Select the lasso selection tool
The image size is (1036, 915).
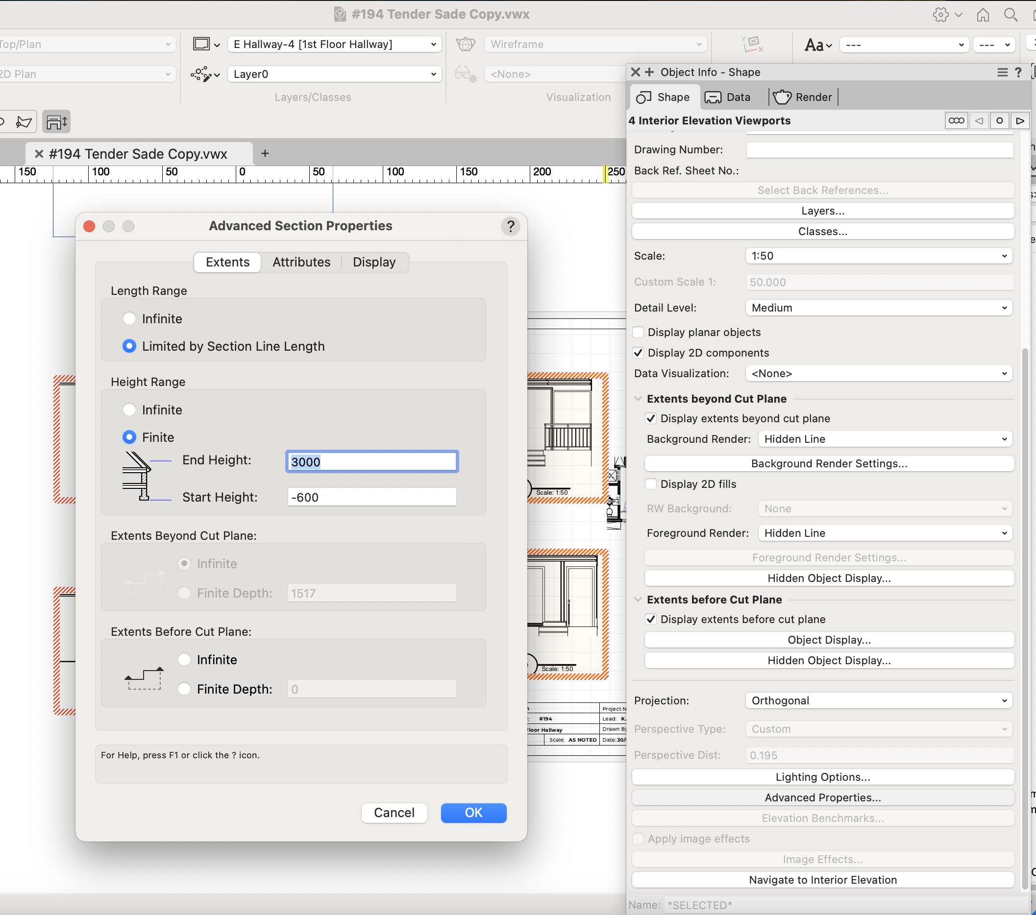click(x=23, y=121)
